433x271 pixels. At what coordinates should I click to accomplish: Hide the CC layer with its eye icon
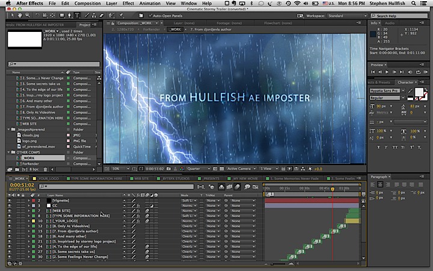tap(10, 205)
